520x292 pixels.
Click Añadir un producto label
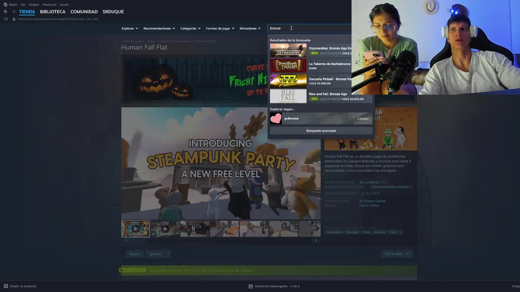pyautogui.click(x=23, y=286)
